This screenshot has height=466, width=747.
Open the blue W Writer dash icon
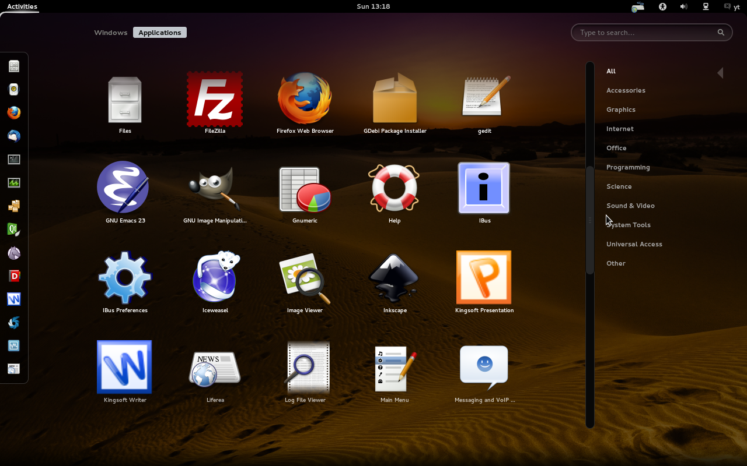point(14,299)
